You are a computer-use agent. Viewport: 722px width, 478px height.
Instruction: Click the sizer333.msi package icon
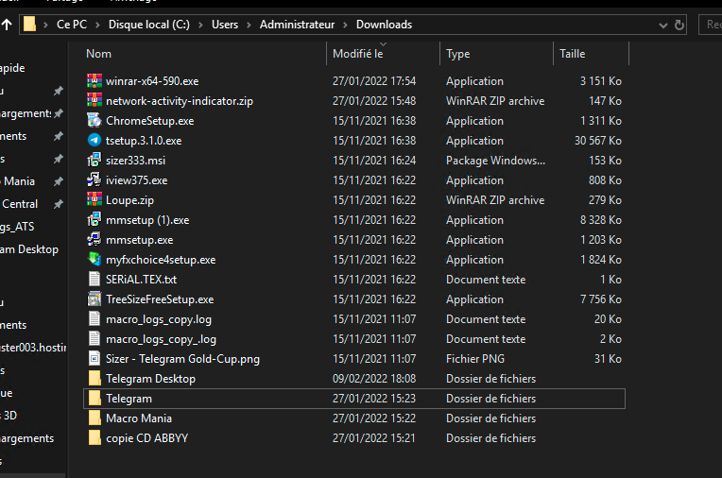(x=95, y=161)
